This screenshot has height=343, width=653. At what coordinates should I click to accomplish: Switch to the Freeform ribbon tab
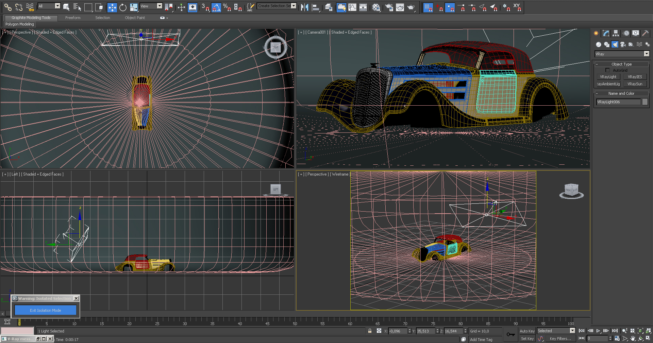(x=73, y=18)
